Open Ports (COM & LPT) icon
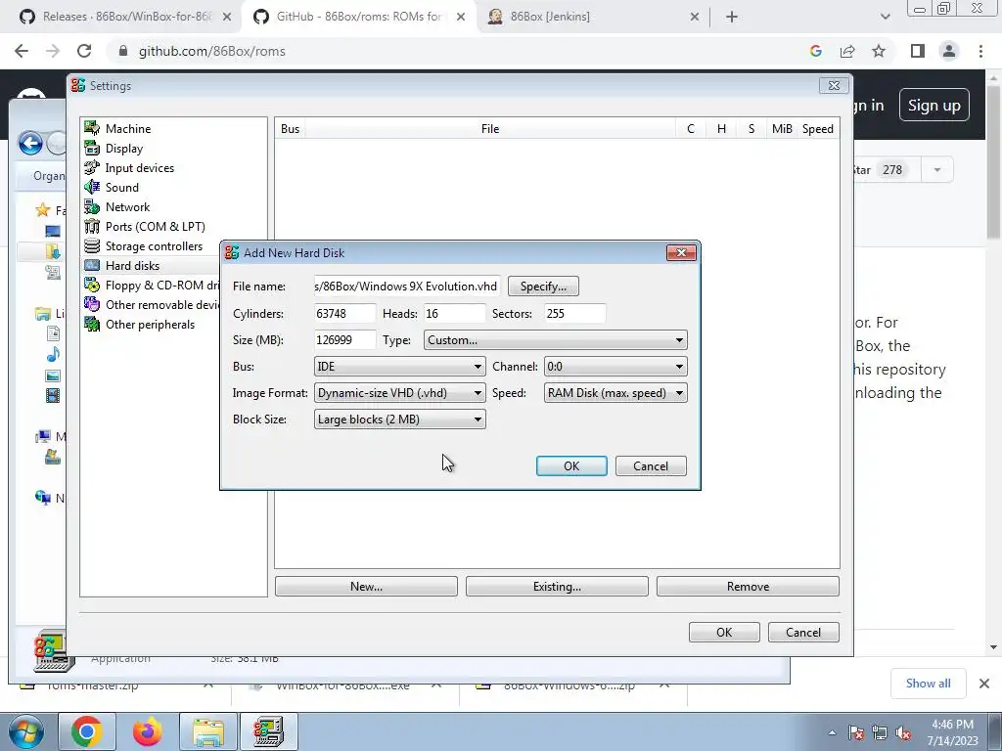The width and height of the screenshot is (1002, 751). (92, 227)
